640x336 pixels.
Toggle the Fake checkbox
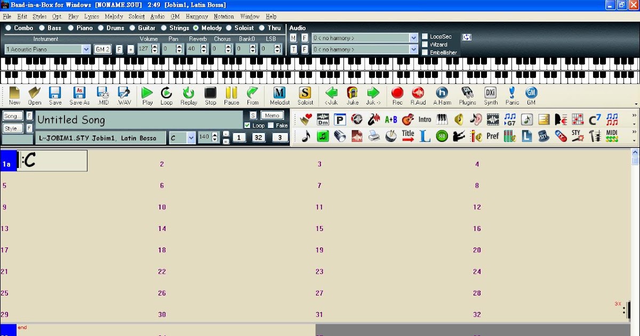click(271, 125)
